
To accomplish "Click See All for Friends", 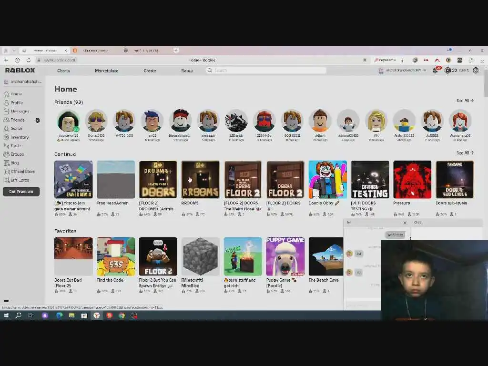I will tap(465, 101).
